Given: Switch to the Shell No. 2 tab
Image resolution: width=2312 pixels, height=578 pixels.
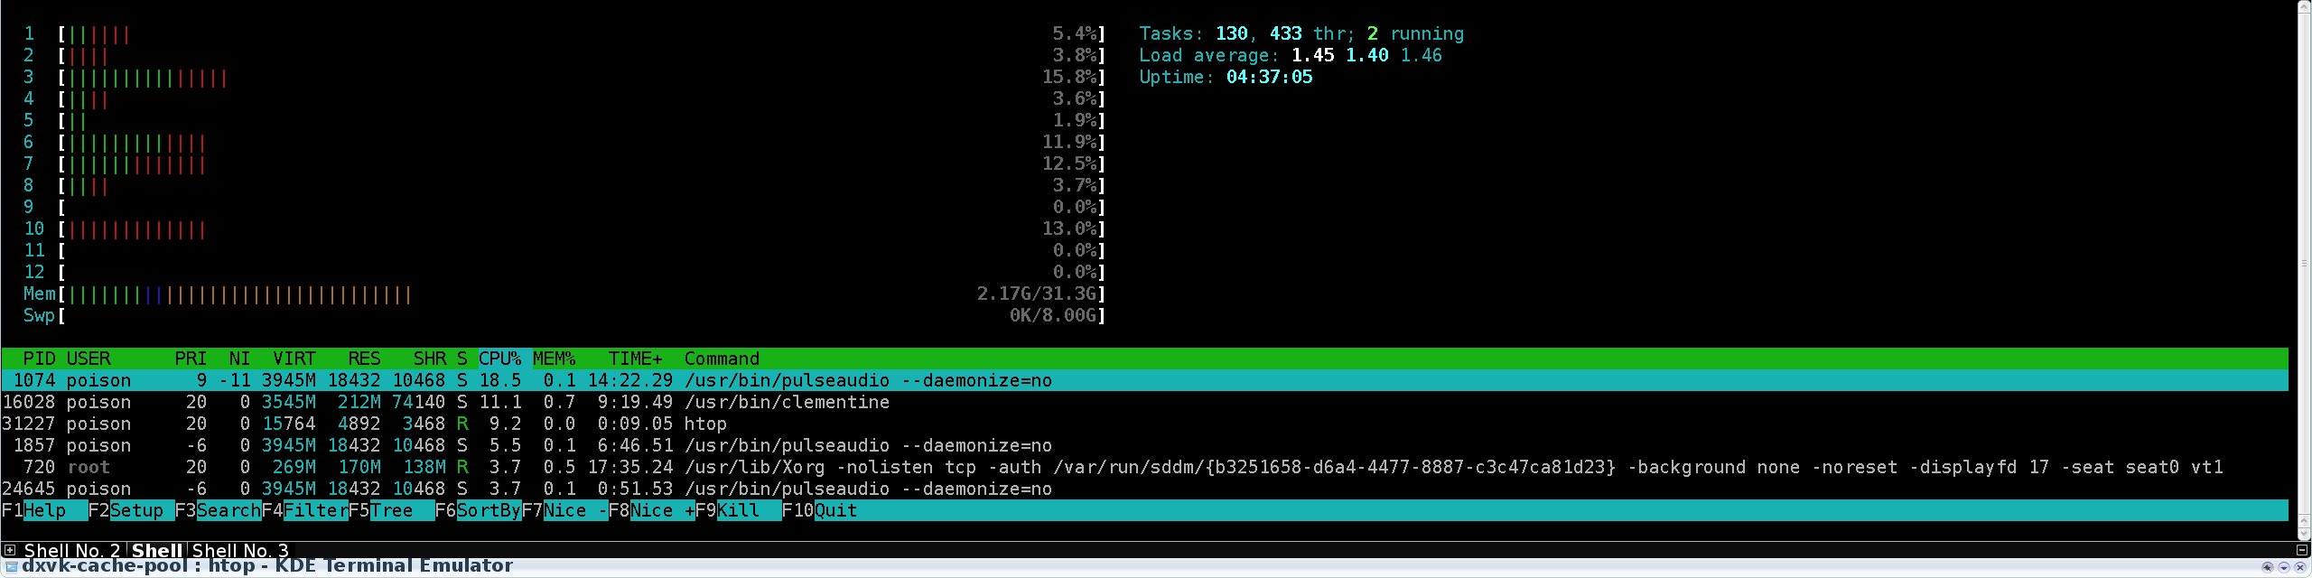Looking at the screenshot, I should 72,550.
